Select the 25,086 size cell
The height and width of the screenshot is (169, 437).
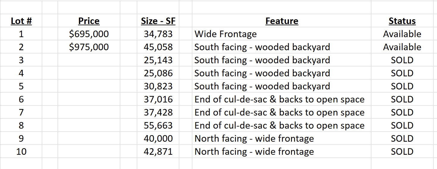[158, 73]
